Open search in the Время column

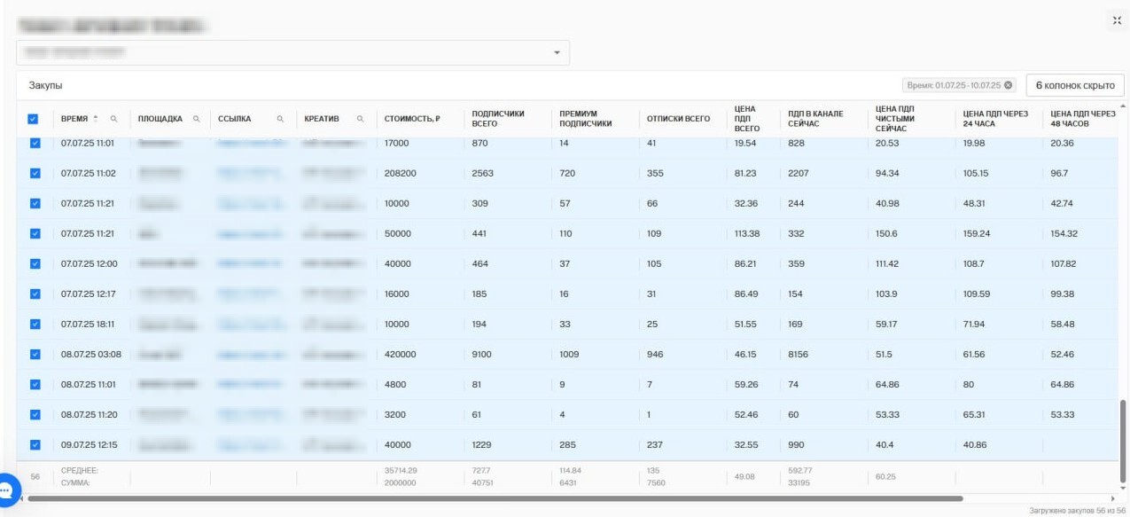tap(113, 118)
